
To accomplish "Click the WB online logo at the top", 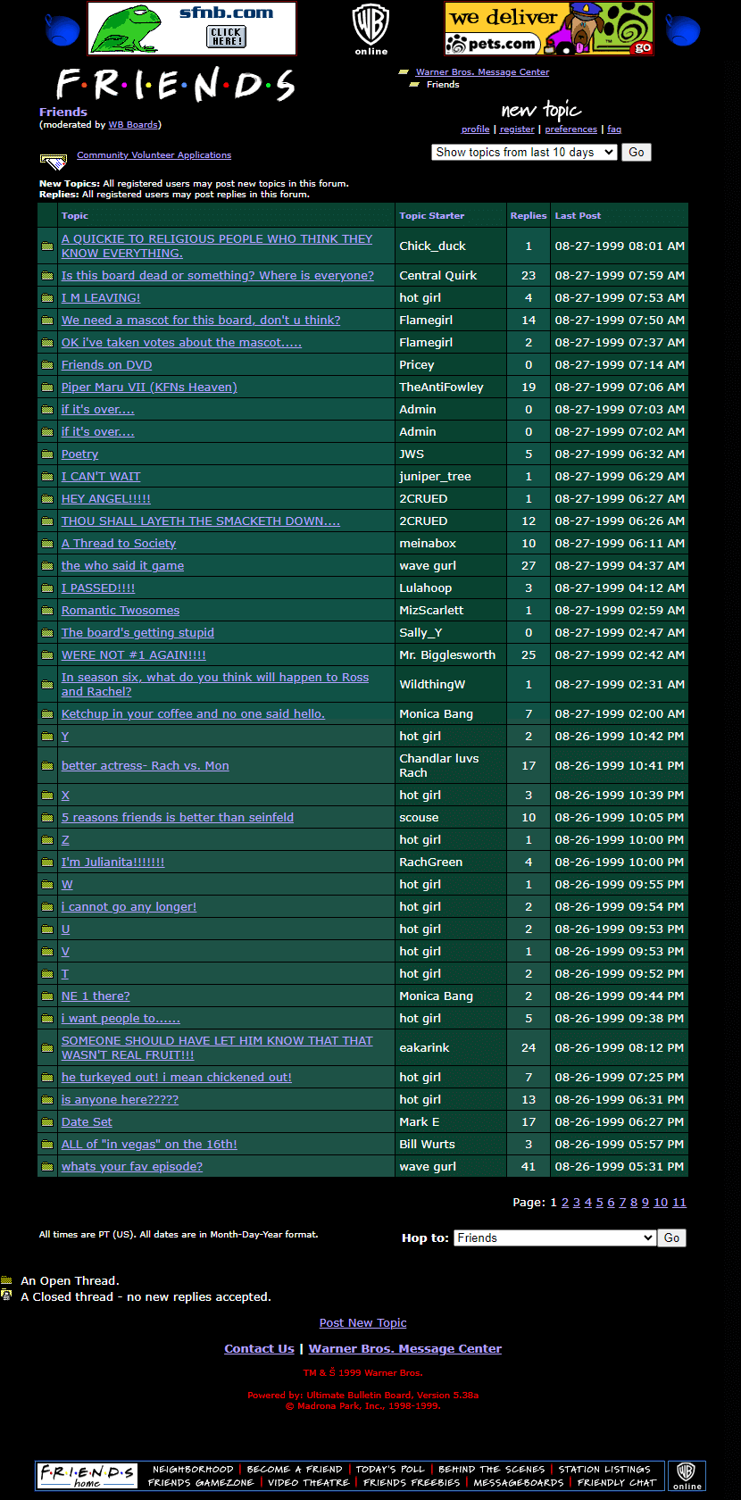I will click(371, 29).
